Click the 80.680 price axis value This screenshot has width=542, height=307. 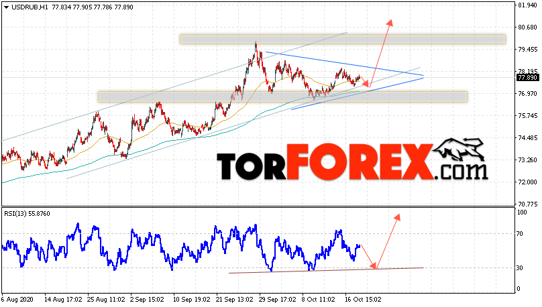[x=527, y=27]
